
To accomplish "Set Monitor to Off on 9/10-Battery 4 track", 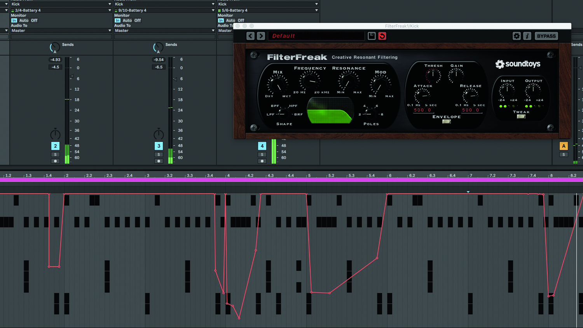I will (138, 21).
